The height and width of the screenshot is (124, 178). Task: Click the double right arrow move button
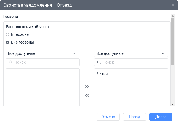pos(87,86)
